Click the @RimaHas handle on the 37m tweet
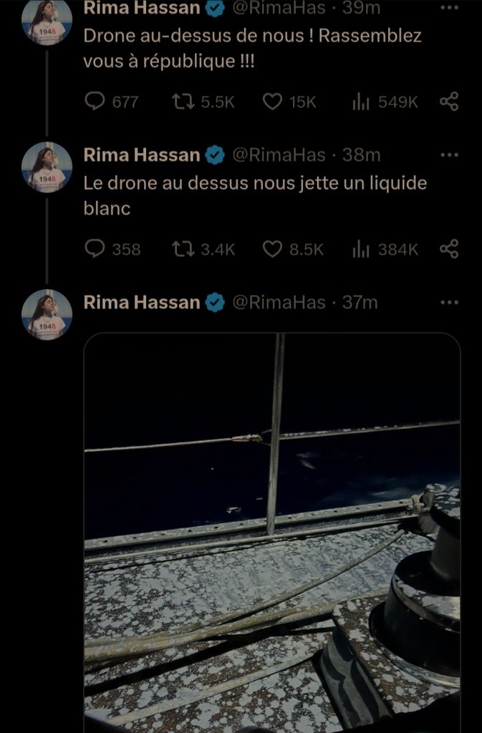Image resolution: width=482 pixels, height=733 pixels. [279, 302]
